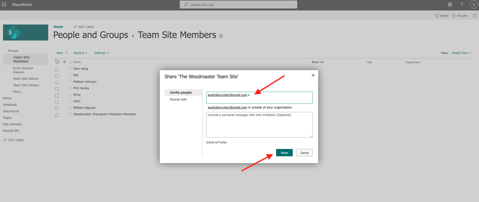This screenshot has width=479, height=202.
Task: Remove australia1cyber@gmail.com with the x
Action: pyautogui.click(x=249, y=95)
